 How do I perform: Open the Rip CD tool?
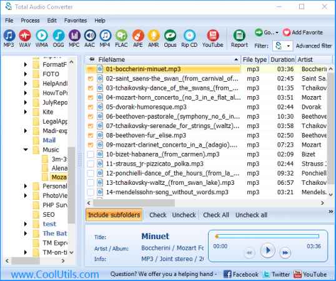(x=189, y=38)
